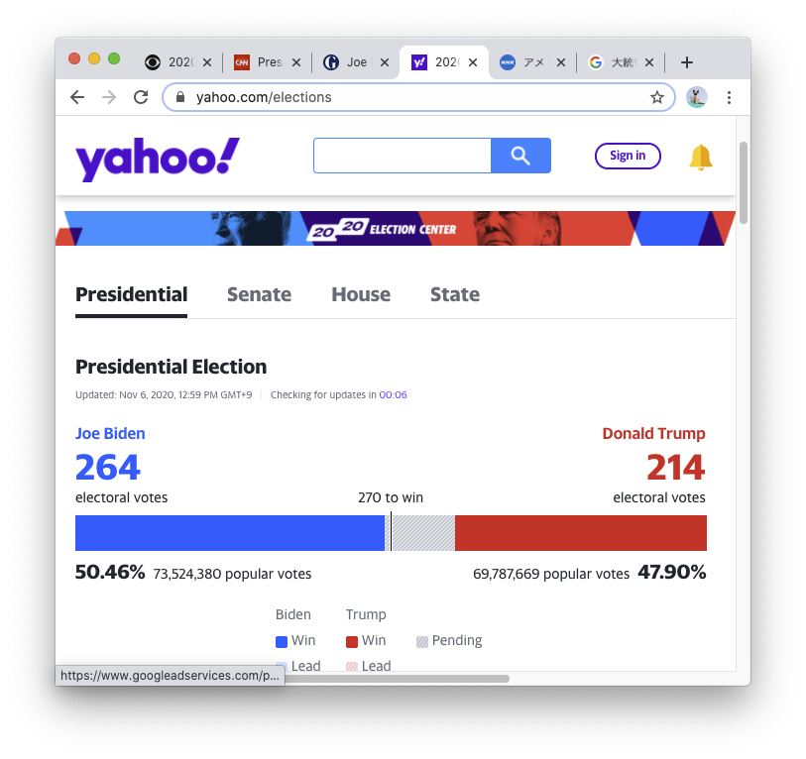
Task: Click the blue search magnifier button
Action: pos(520,156)
